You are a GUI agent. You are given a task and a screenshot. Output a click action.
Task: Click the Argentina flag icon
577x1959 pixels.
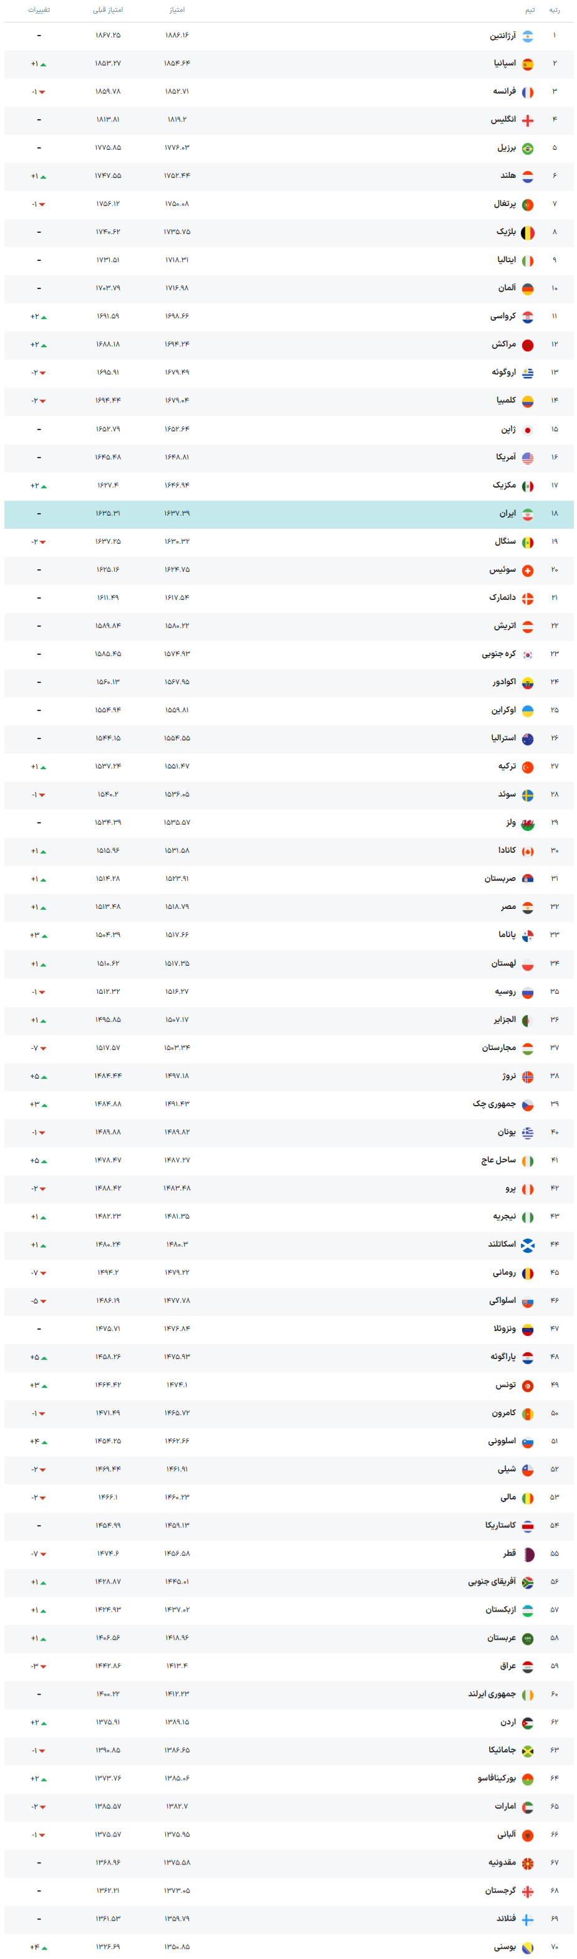pos(528,36)
